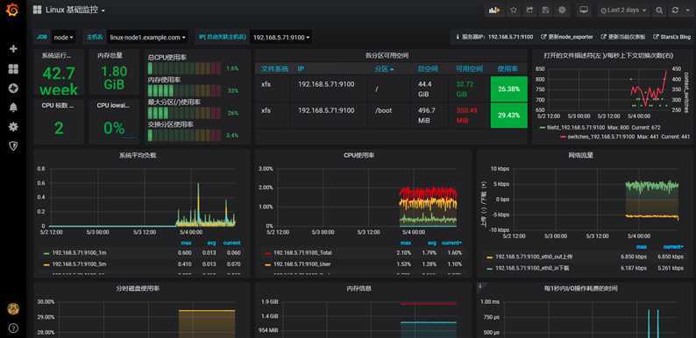Viewport: 696px width, 338px height.
Task: Sort table by 总空间 column header
Action: click(428, 69)
